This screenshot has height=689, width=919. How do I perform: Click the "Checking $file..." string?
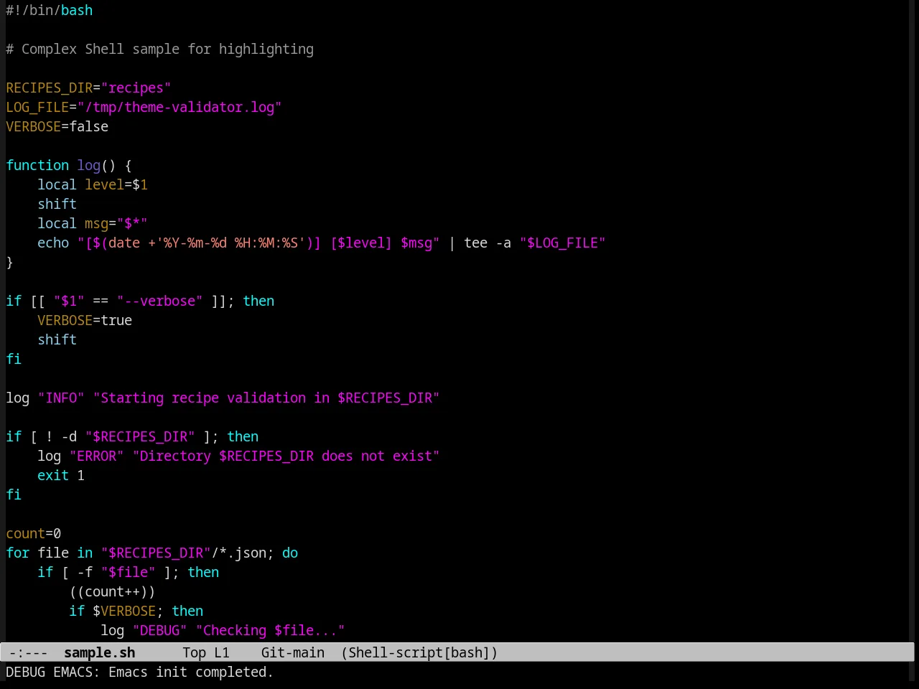pyautogui.click(x=271, y=630)
